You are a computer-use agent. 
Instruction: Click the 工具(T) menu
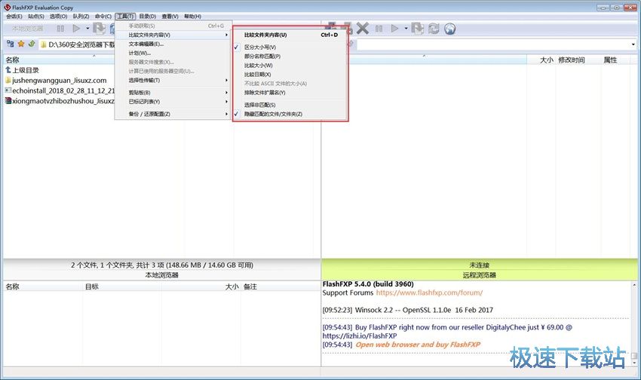pos(125,17)
